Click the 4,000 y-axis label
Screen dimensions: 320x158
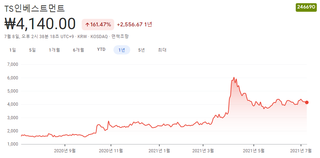click(13, 105)
